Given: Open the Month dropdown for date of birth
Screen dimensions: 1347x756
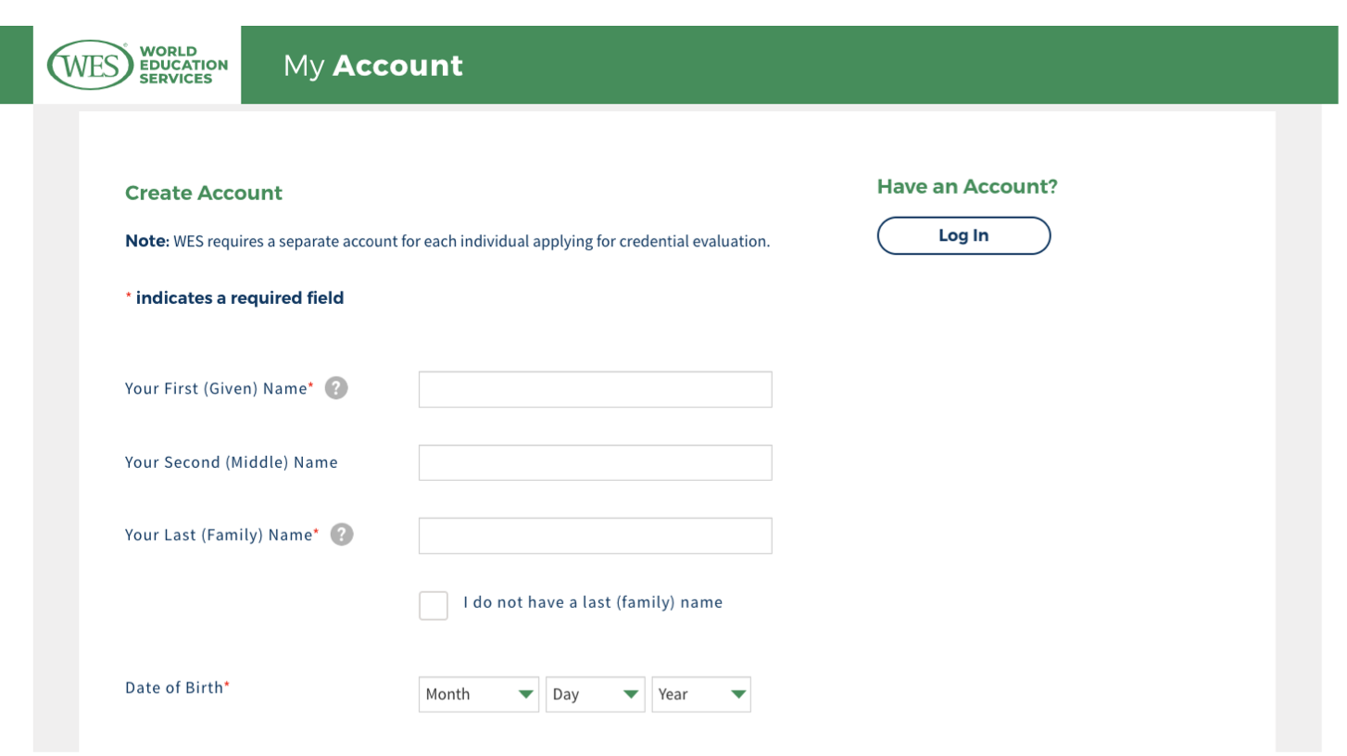Looking at the screenshot, I should (x=479, y=694).
